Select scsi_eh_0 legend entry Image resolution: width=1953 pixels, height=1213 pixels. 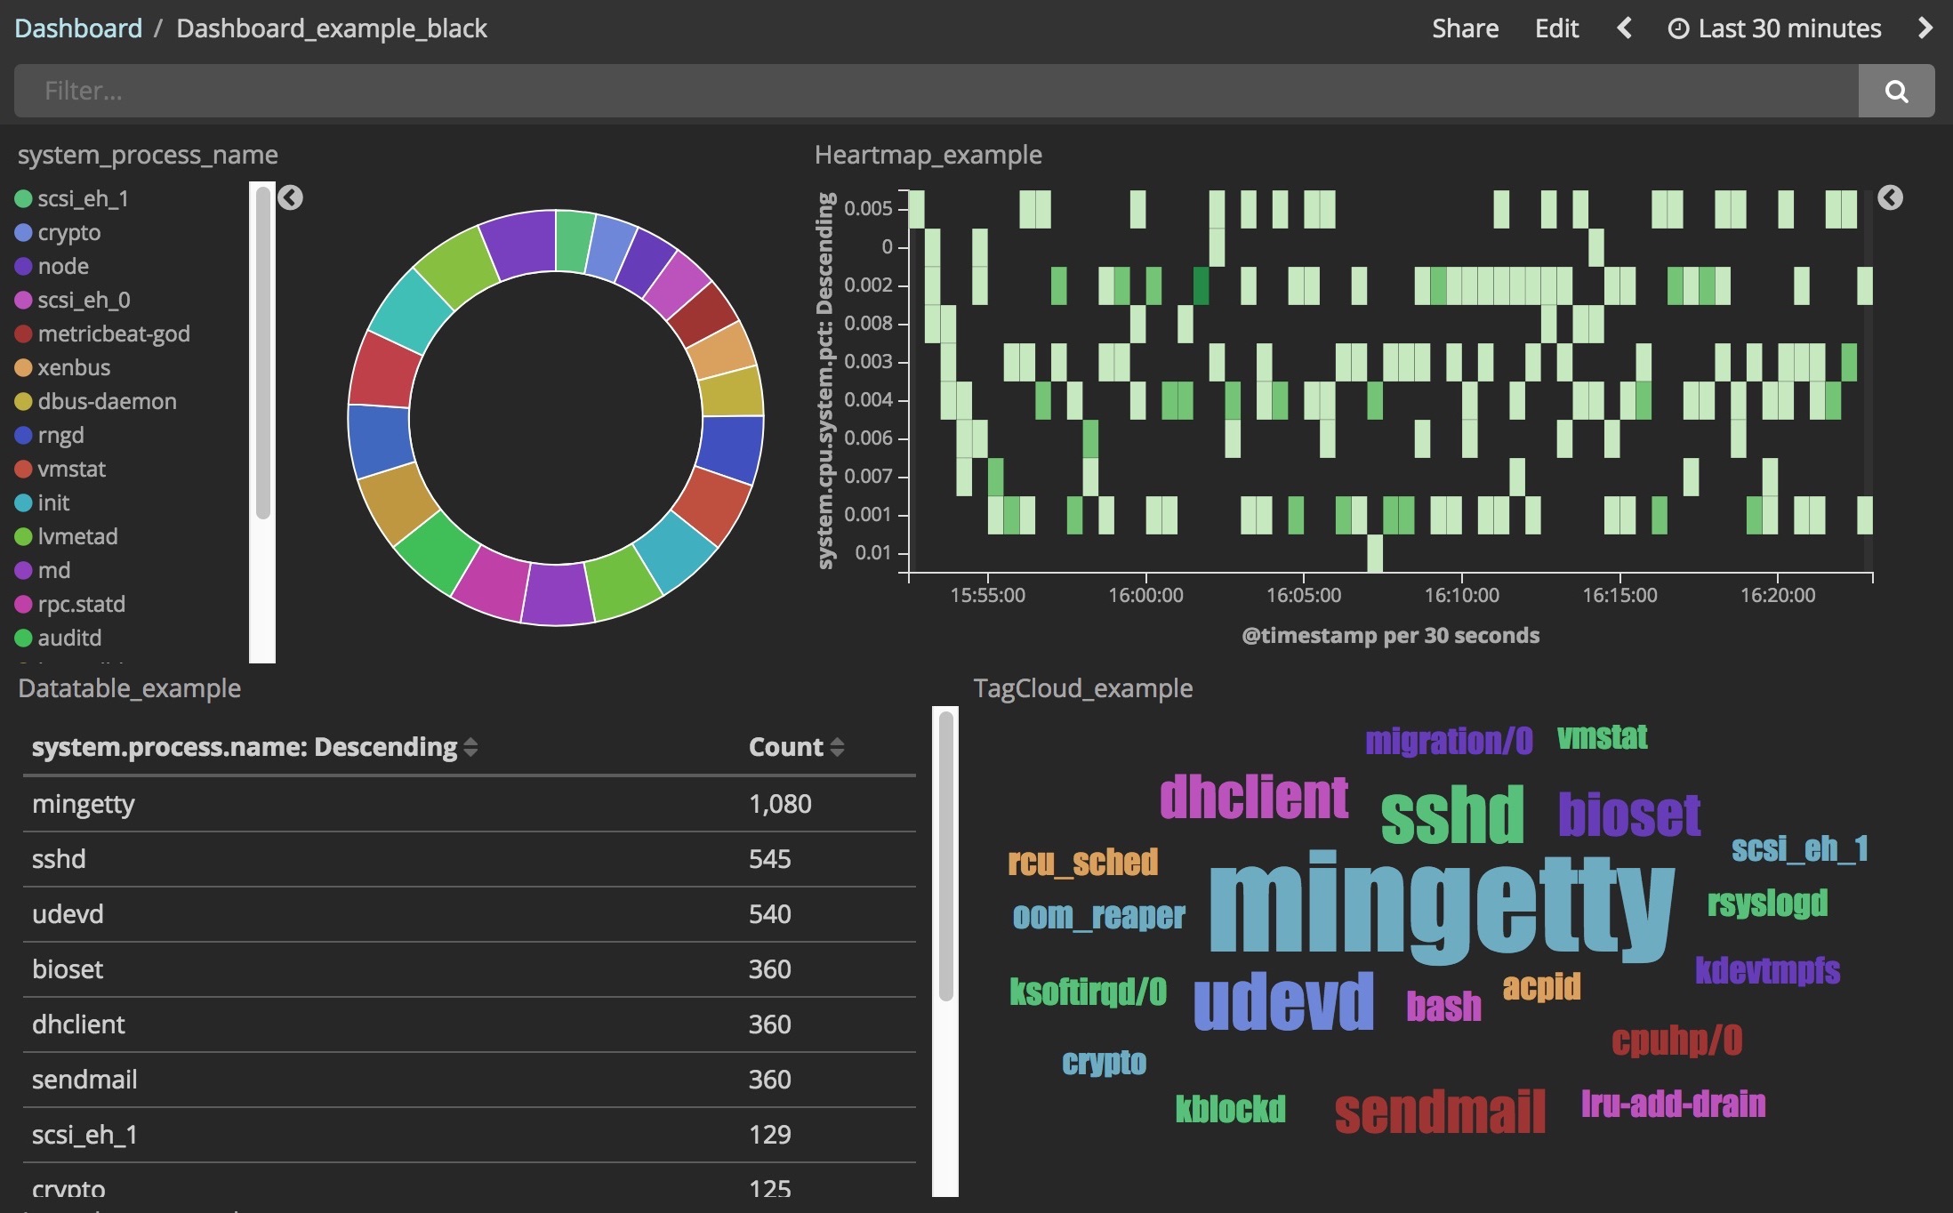pyautogui.click(x=72, y=300)
